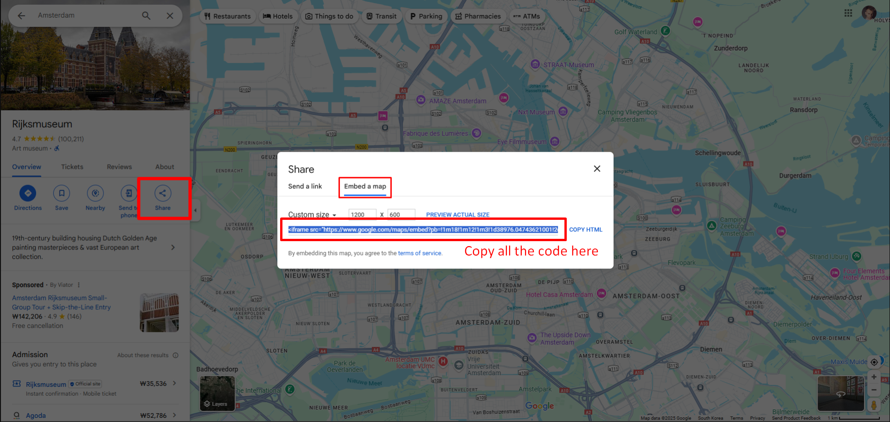This screenshot has width=890, height=422.
Task: Filter map by ATMs
Action: coord(527,16)
